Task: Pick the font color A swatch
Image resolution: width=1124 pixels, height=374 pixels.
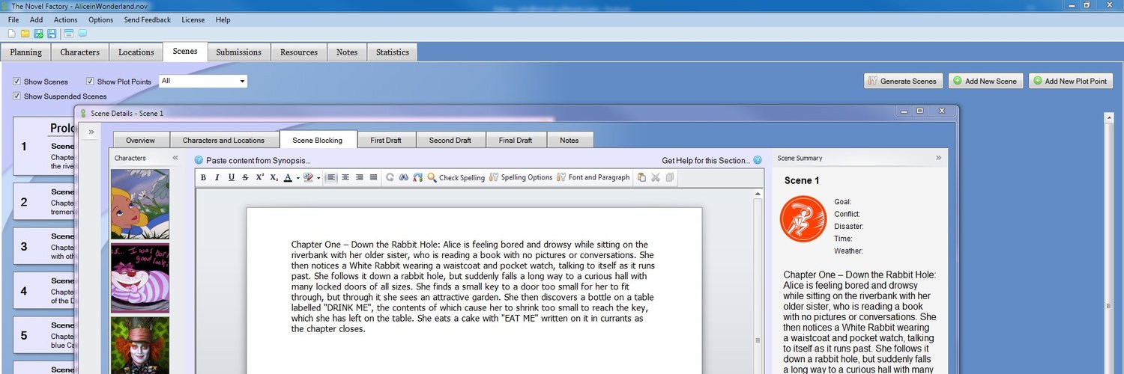Action: 288,177
